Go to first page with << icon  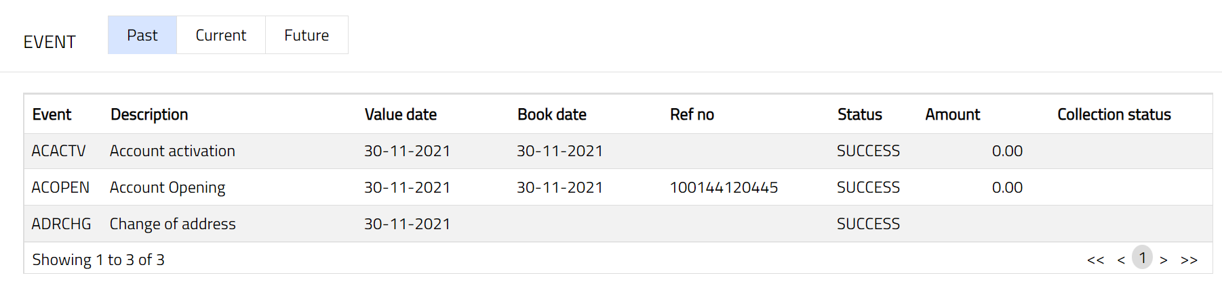click(1095, 260)
